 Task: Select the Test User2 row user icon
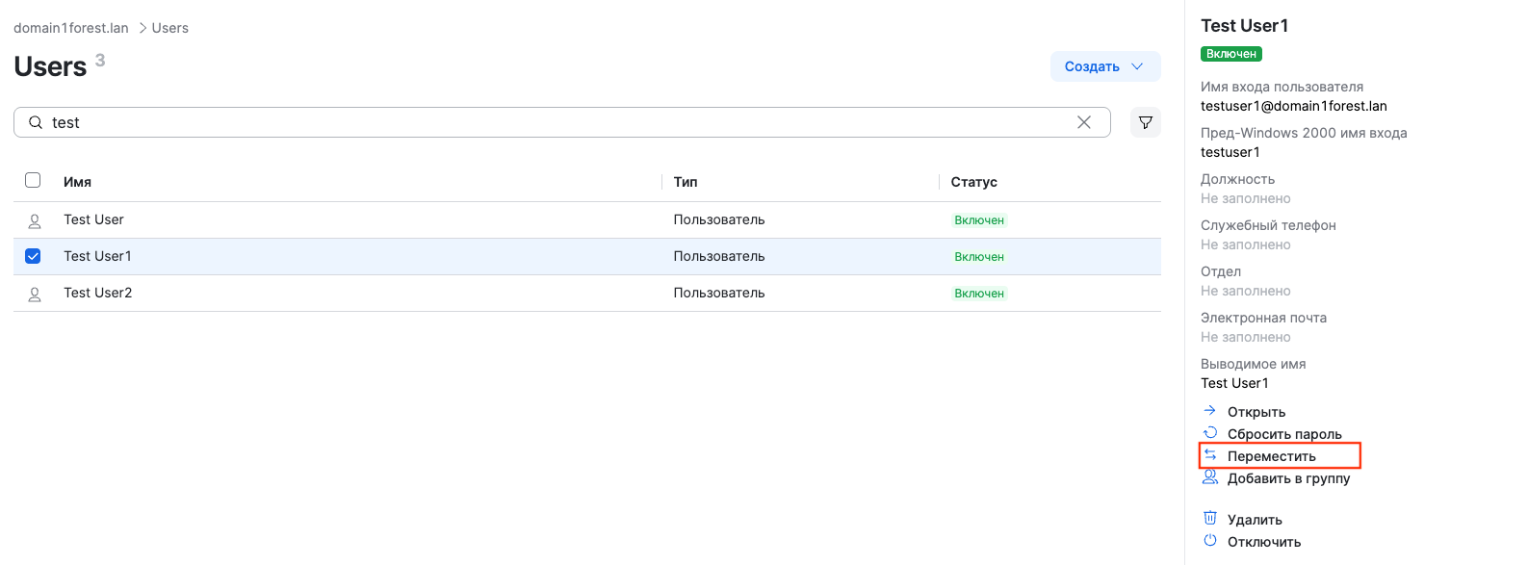pyautogui.click(x=35, y=294)
